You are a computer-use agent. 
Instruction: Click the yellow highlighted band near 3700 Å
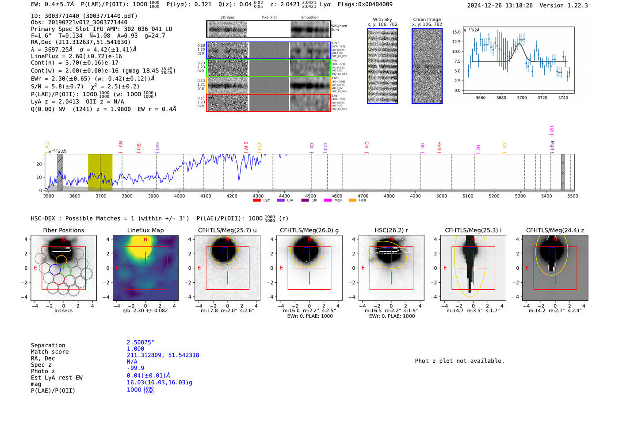(x=100, y=172)
